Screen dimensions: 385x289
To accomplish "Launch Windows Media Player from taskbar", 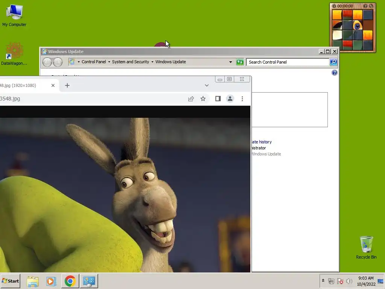I will (x=51, y=281).
